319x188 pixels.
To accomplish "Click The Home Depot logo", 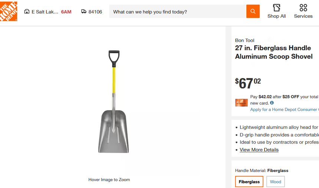I will point(9,12).
